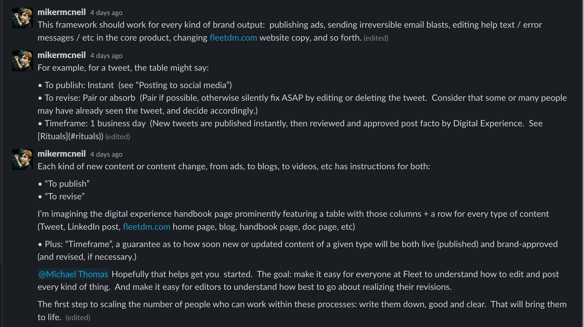The image size is (584, 327).
Task: Open the fleetdm.com link before 'website copy'
Action: (x=233, y=38)
